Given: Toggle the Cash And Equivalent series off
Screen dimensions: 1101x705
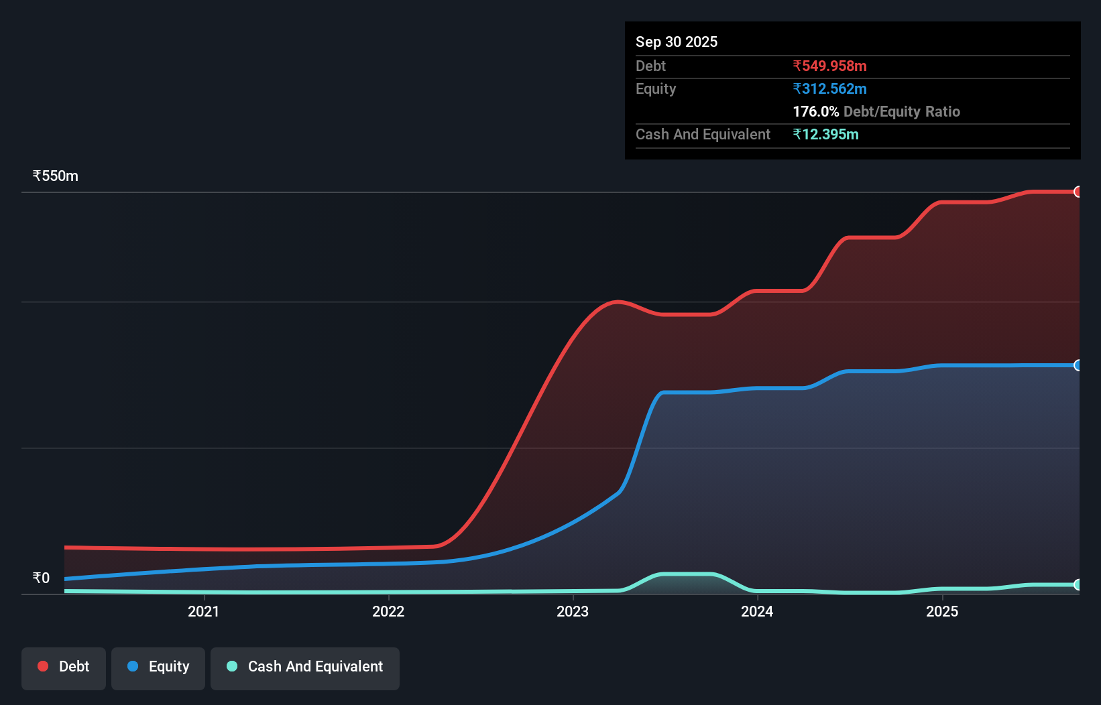Looking at the screenshot, I should pos(304,667).
